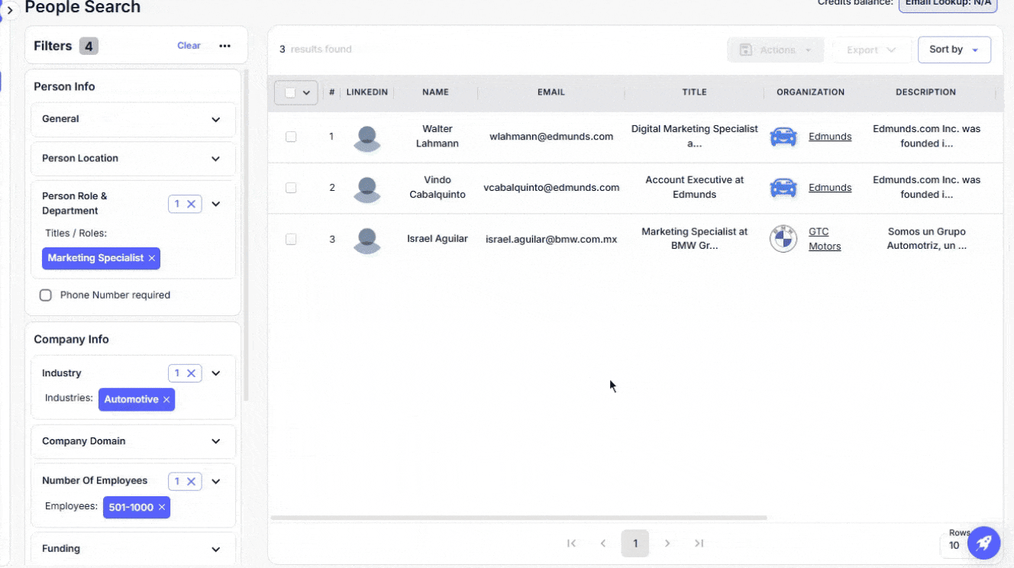Sort by the NAME column header
This screenshot has height=568, width=1014.
point(435,92)
